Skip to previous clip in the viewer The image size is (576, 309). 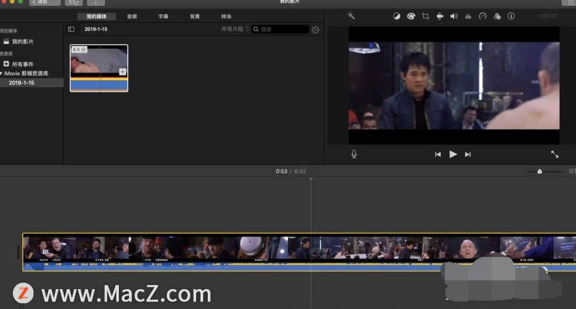(x=438, y=154)
